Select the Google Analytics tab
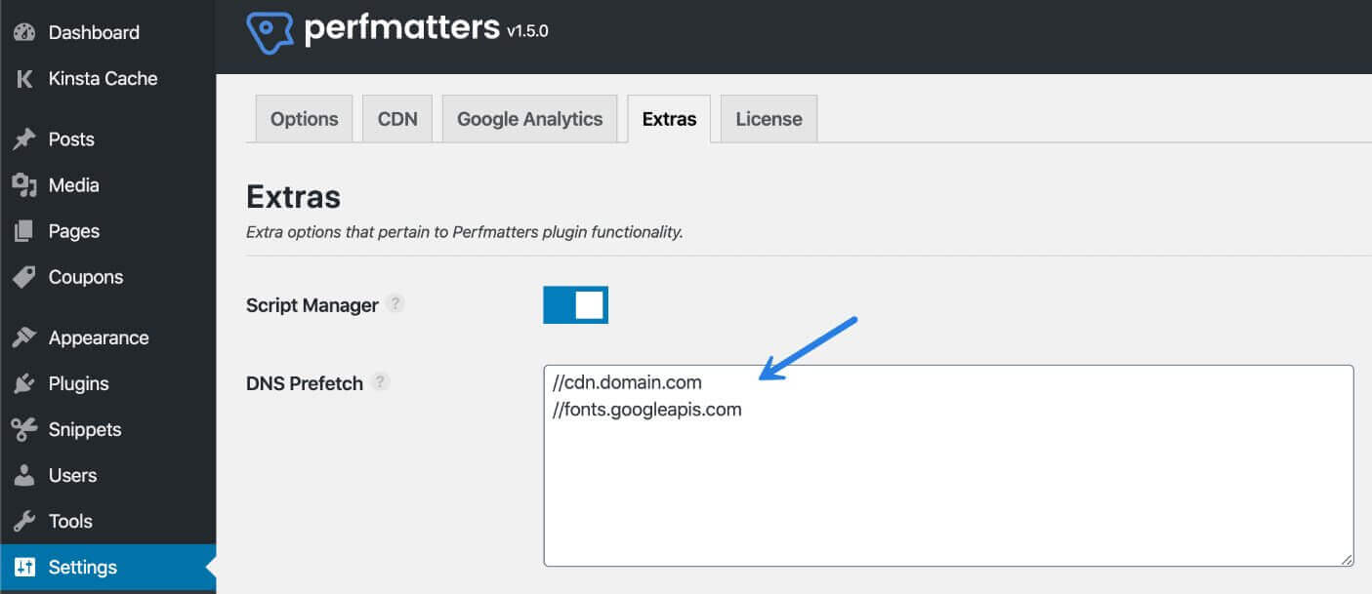Viewport: 1372px width, 594px height. pos(529,118)
